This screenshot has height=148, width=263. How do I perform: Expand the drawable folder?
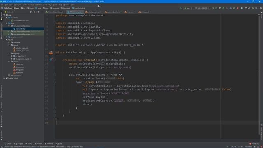[9, 42]
